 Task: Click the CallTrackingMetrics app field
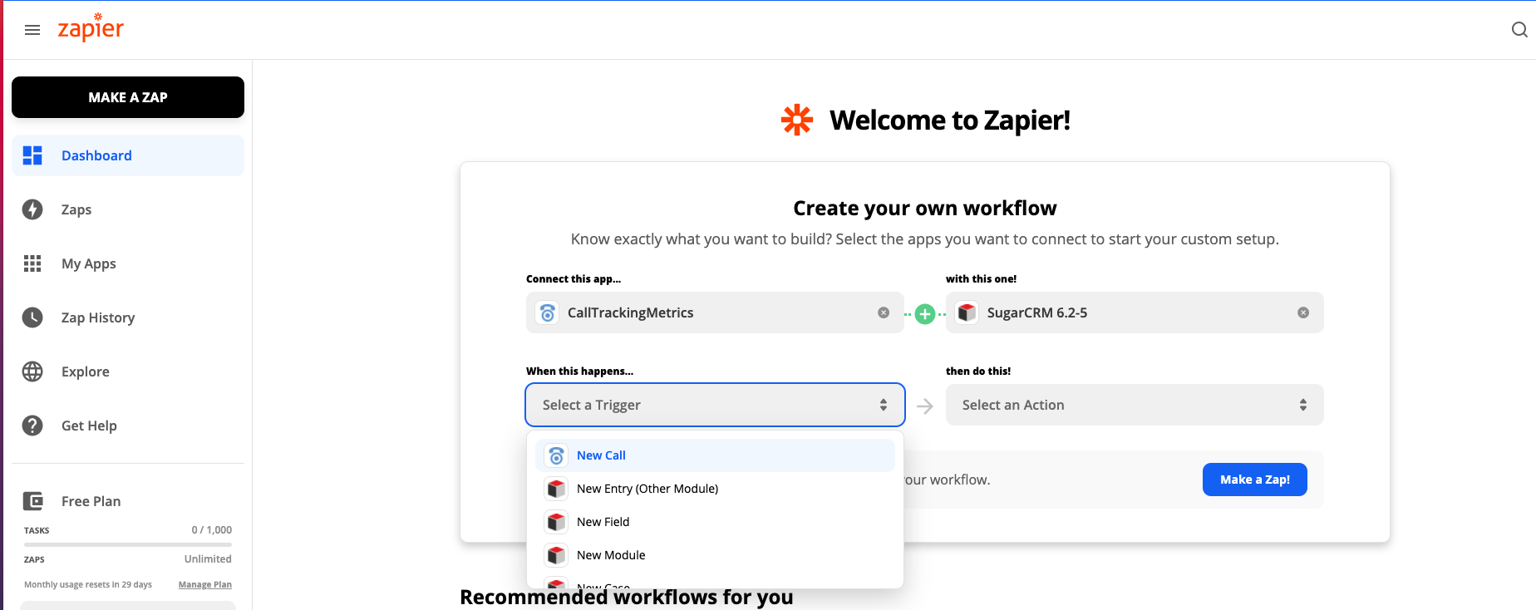point(715,312)
